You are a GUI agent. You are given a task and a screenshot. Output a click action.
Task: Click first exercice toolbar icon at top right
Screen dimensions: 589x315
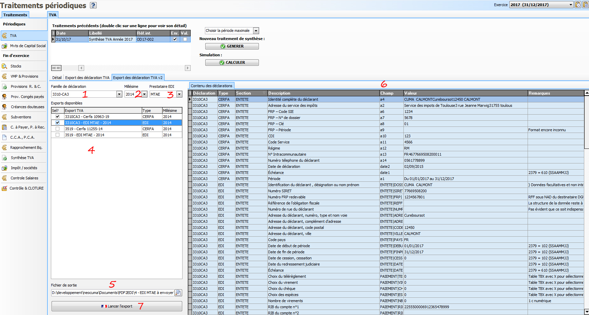578,5
